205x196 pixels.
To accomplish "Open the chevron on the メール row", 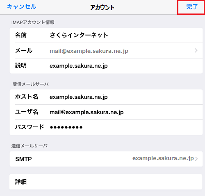I will pyautogui.click(x=196, y=51).
